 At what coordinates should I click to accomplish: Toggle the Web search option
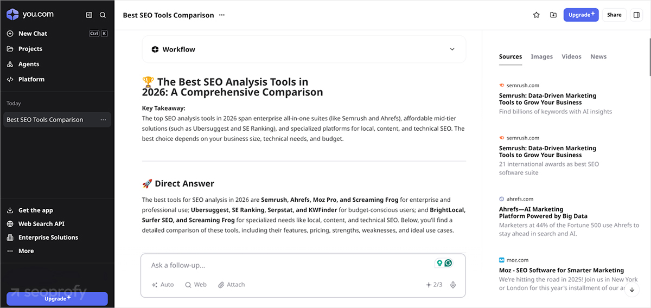coord(196,285)
